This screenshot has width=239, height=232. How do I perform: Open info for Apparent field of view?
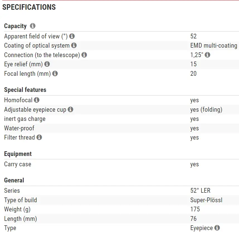coord(72,36)
